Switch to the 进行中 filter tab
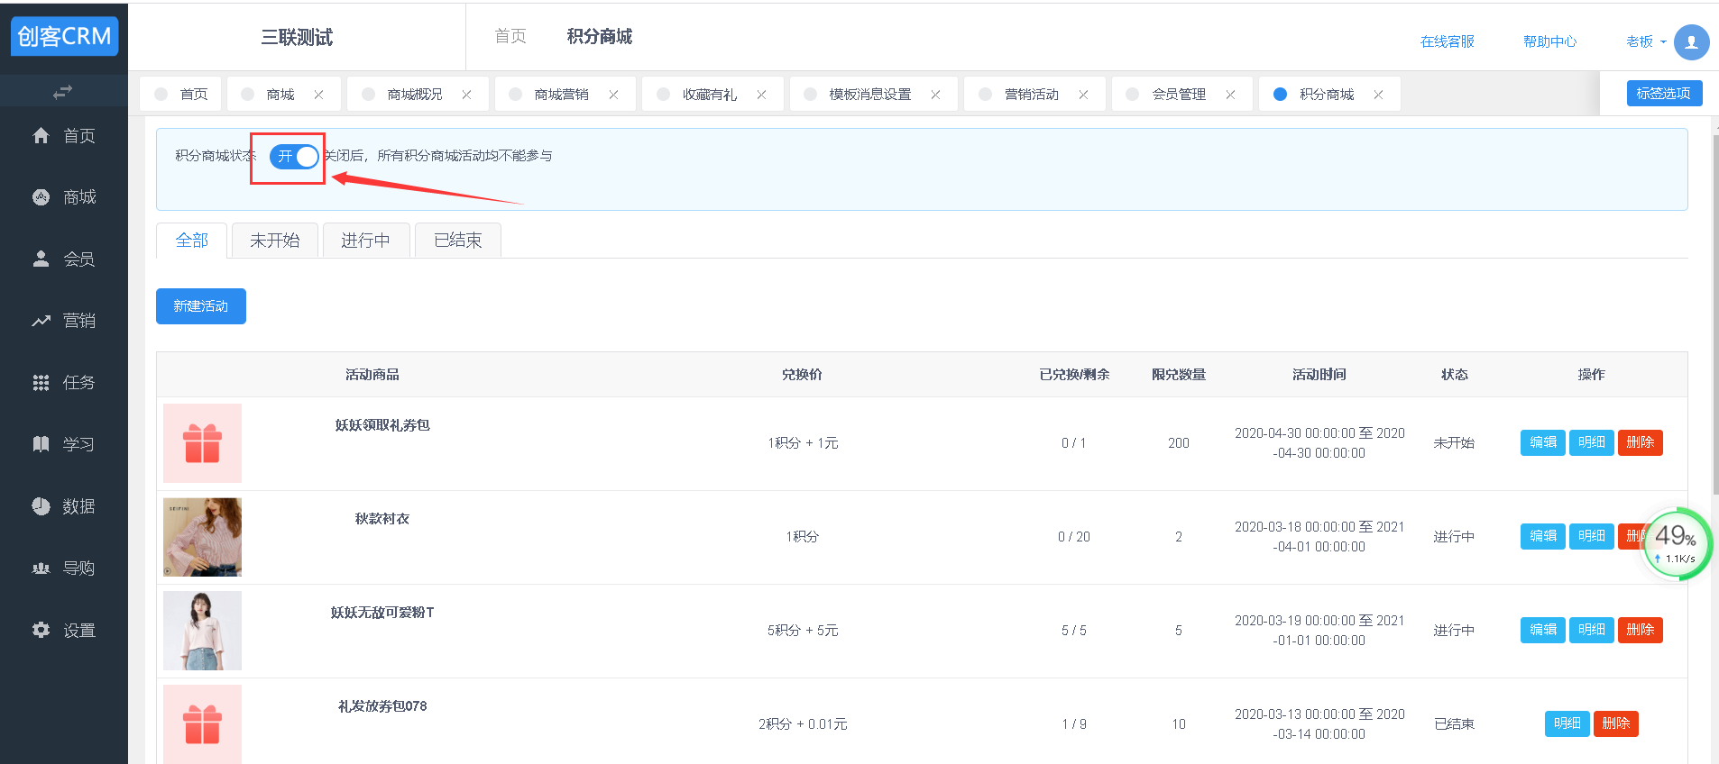Image resolution: width=1719 pixels, height=764 pixels. click(365, 241)
